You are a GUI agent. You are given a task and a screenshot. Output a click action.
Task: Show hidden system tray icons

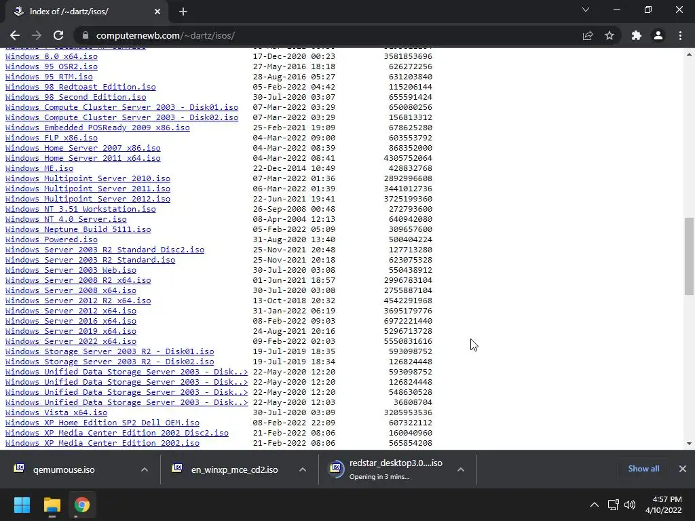(x=595, y=505)
